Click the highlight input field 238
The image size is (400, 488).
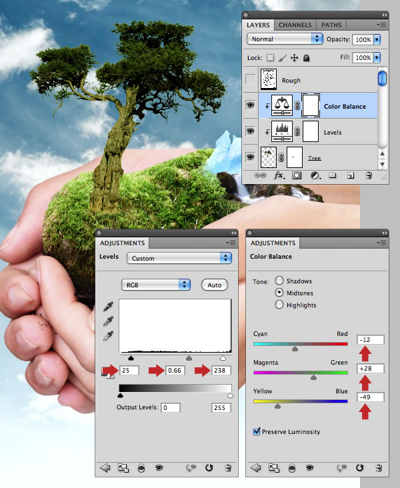(221, 371)
